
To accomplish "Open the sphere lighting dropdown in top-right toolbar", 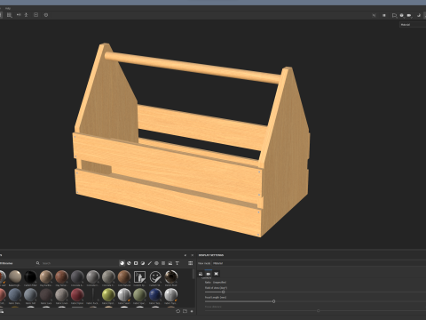I will pyautogui.click(x=402, y=15).
